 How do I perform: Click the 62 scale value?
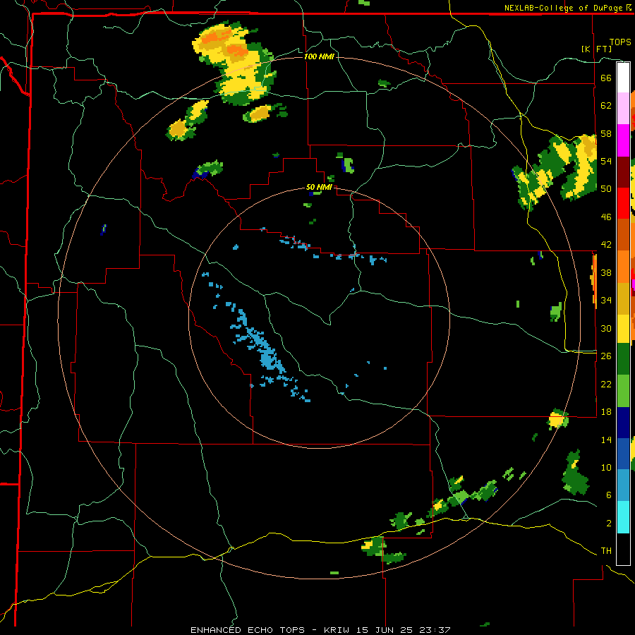tap(606, 105)
